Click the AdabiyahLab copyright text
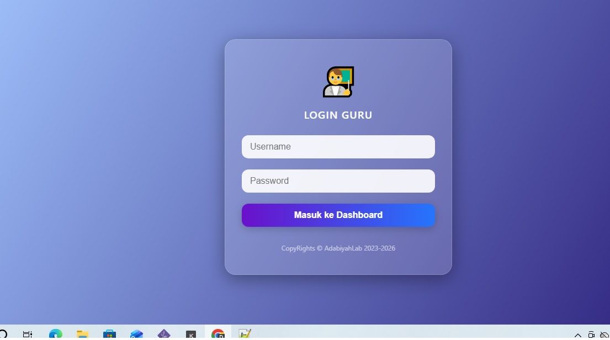 point(338,248)
